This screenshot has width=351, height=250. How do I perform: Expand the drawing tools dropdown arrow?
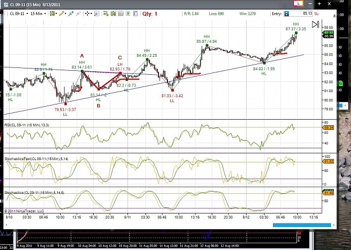(x=65, y=13)
